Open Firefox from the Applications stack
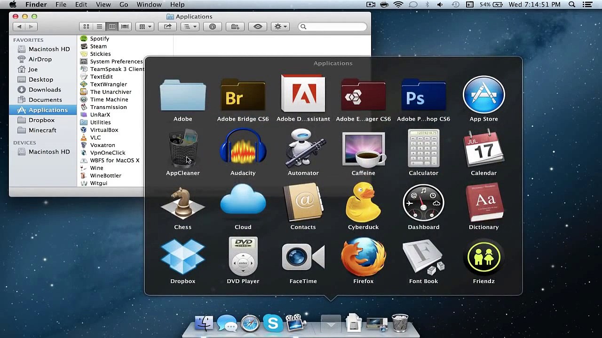The width and height of the screenshot is (602, 338). 363,256
